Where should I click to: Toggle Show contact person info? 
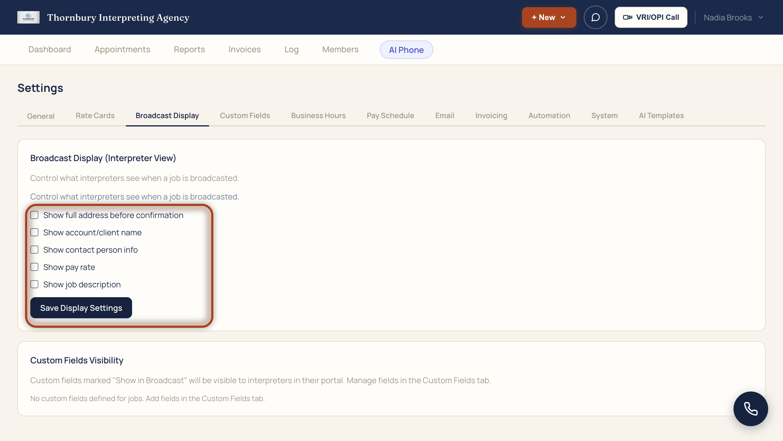click(34, 250)
